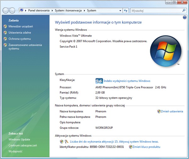The height and width of the screenshot is (159, 189).
Task: Click the Forward navigation round button
Action: click(12, 11)
